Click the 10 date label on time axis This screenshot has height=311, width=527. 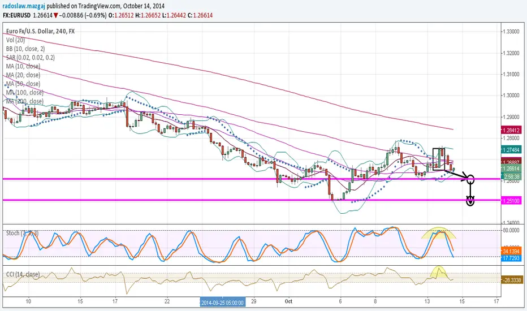click(x=28, y=301)
